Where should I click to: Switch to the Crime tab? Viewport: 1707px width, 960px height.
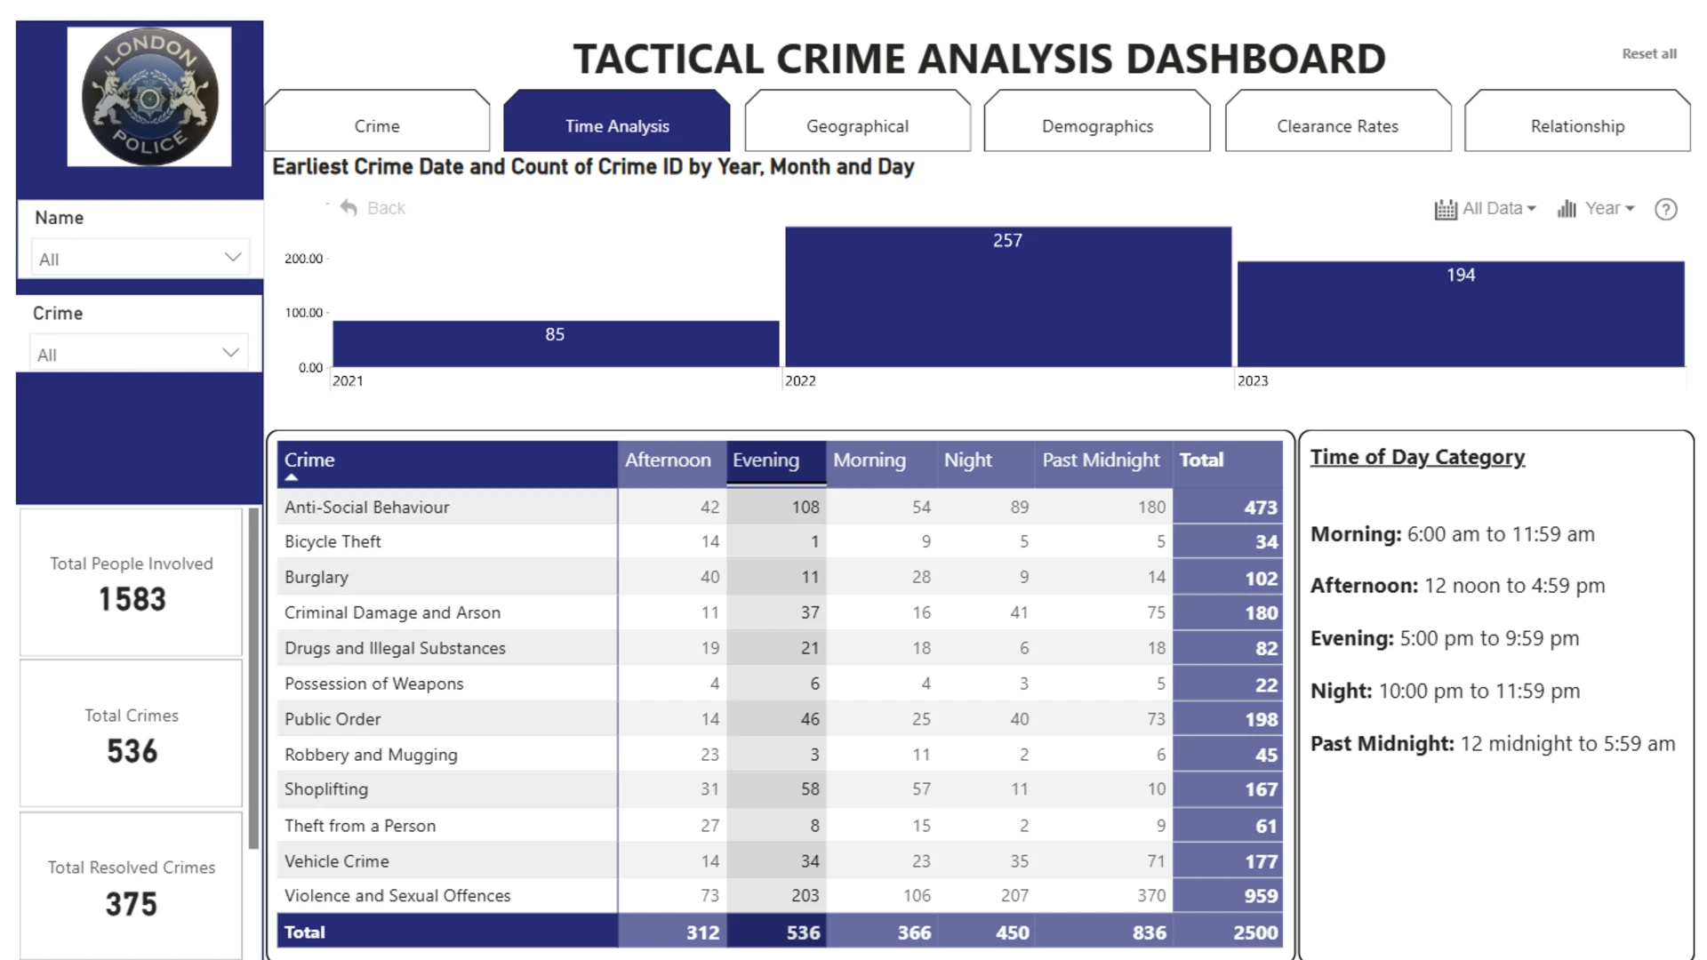coord(377,122)
